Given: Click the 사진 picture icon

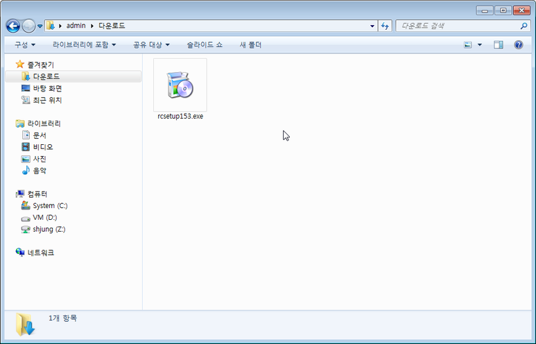Looking at the screenshot, I should [26, 159].
